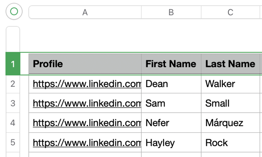
Task: Select the First Name header cell
Action: (x=171, y=64)
